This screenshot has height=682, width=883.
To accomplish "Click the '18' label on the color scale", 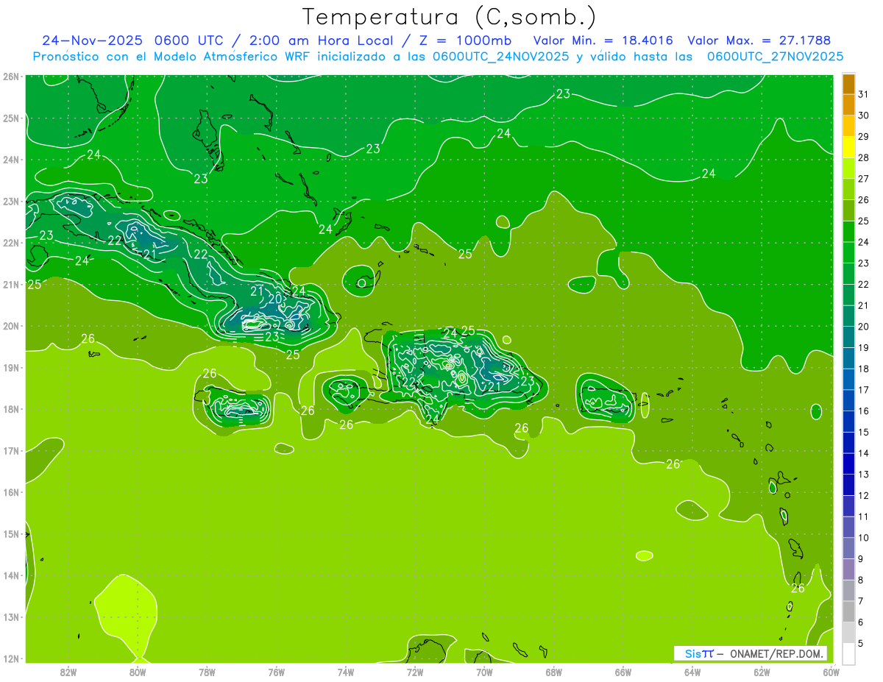I will click(x=864, y=369).
